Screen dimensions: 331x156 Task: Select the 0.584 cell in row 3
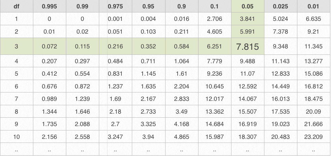coord(182,47)
